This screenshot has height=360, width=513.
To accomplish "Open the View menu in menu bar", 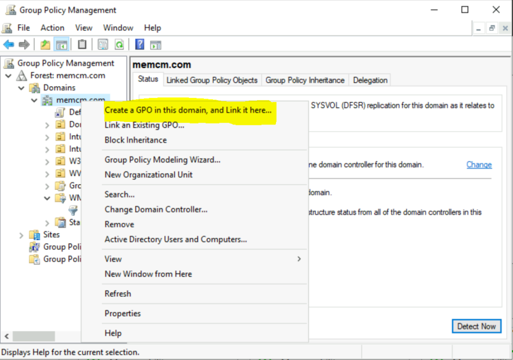I will (84, 28).
